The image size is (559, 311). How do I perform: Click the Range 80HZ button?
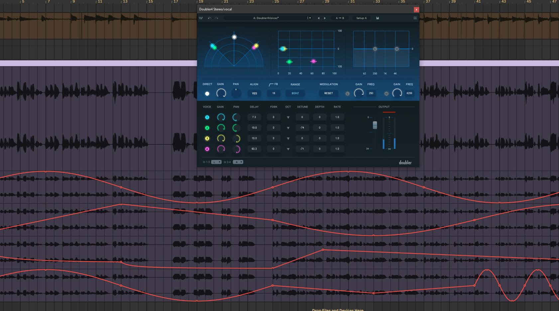point(295,93)
